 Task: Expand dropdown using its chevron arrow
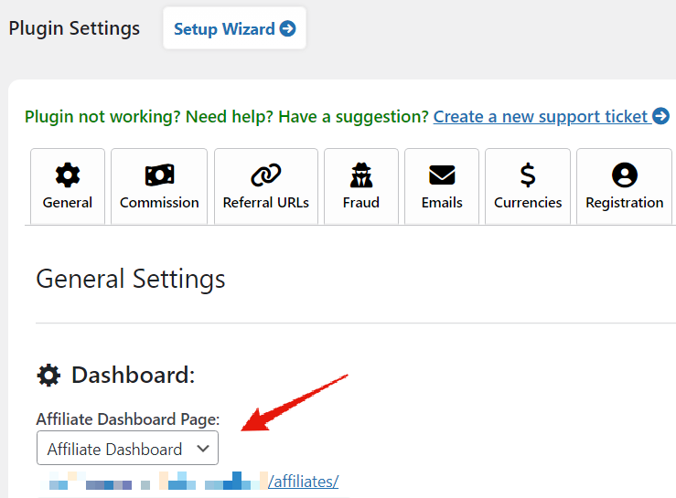(x=203, y=449)
